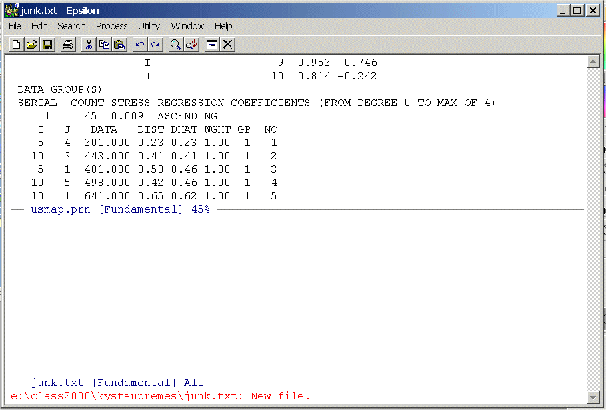Open the Utility menu
Screen dimensions: 606x410
(149, 26)
